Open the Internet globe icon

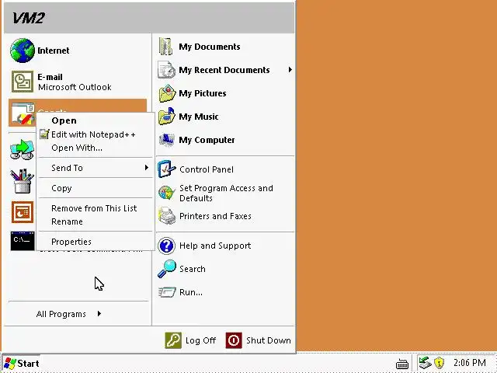pos(23,51)
